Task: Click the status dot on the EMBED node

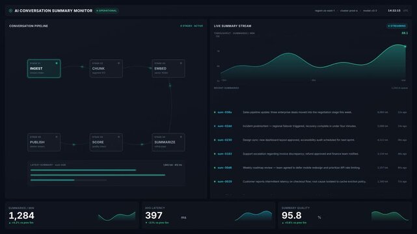Action: pos(181,63)
